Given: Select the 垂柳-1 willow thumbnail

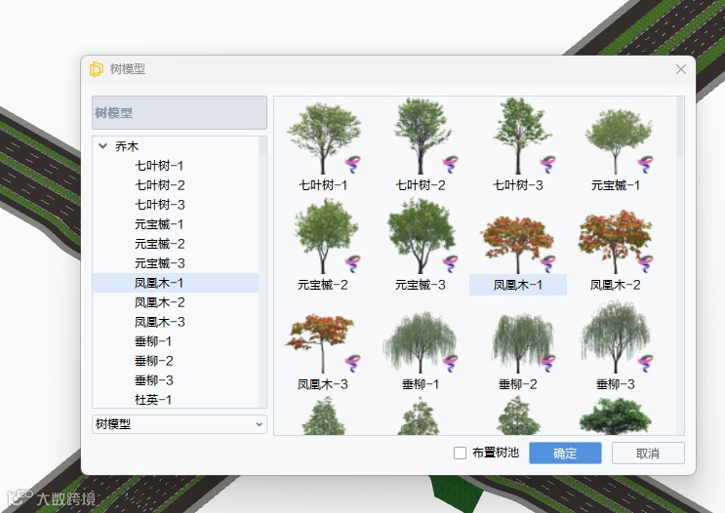Looking at the screenshot, I should [x=421, y=342].
